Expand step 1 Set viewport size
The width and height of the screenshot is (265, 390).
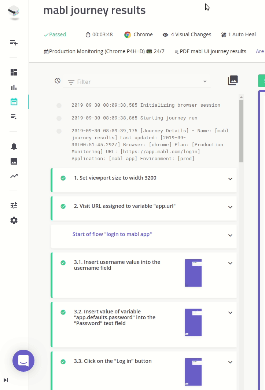tap(230, 179)
